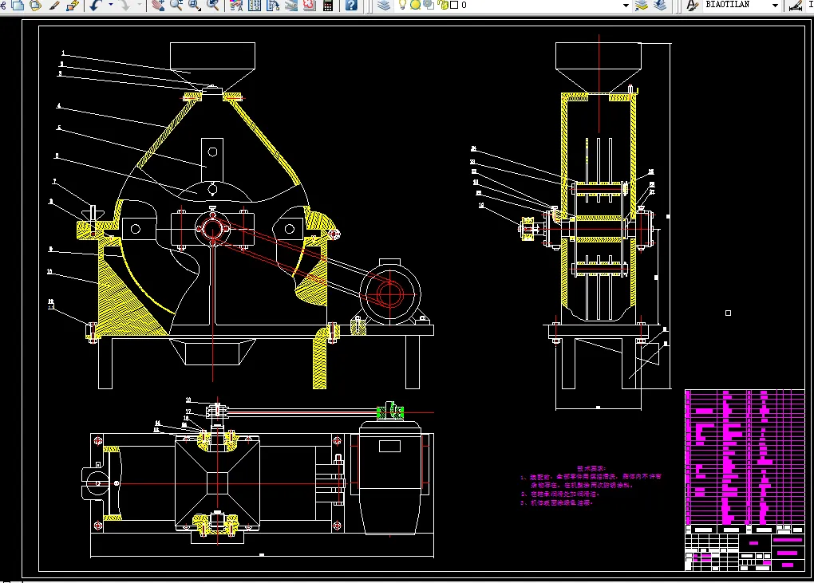The height and width of the screenshot is (583, 814).
Task: Click the layer 0 color swatch
Action: click(454, 5)
